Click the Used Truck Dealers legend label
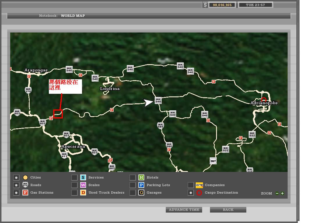The height and width of the screenshot is (223, 317). click(106, 193)
